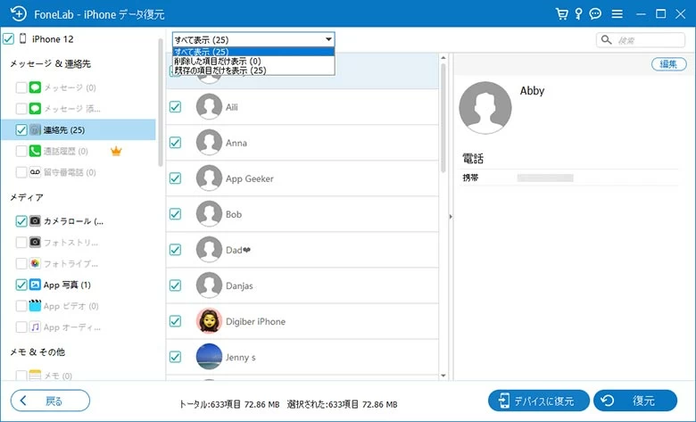Select the App 写真 (1) category

[67, 285]
